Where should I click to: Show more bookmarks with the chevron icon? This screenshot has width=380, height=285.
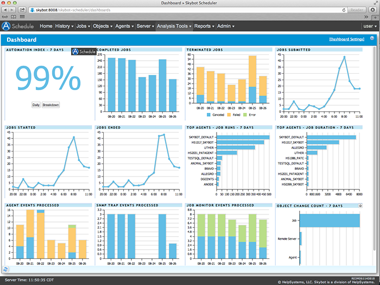pyautogui.click(x=366, y=17)
